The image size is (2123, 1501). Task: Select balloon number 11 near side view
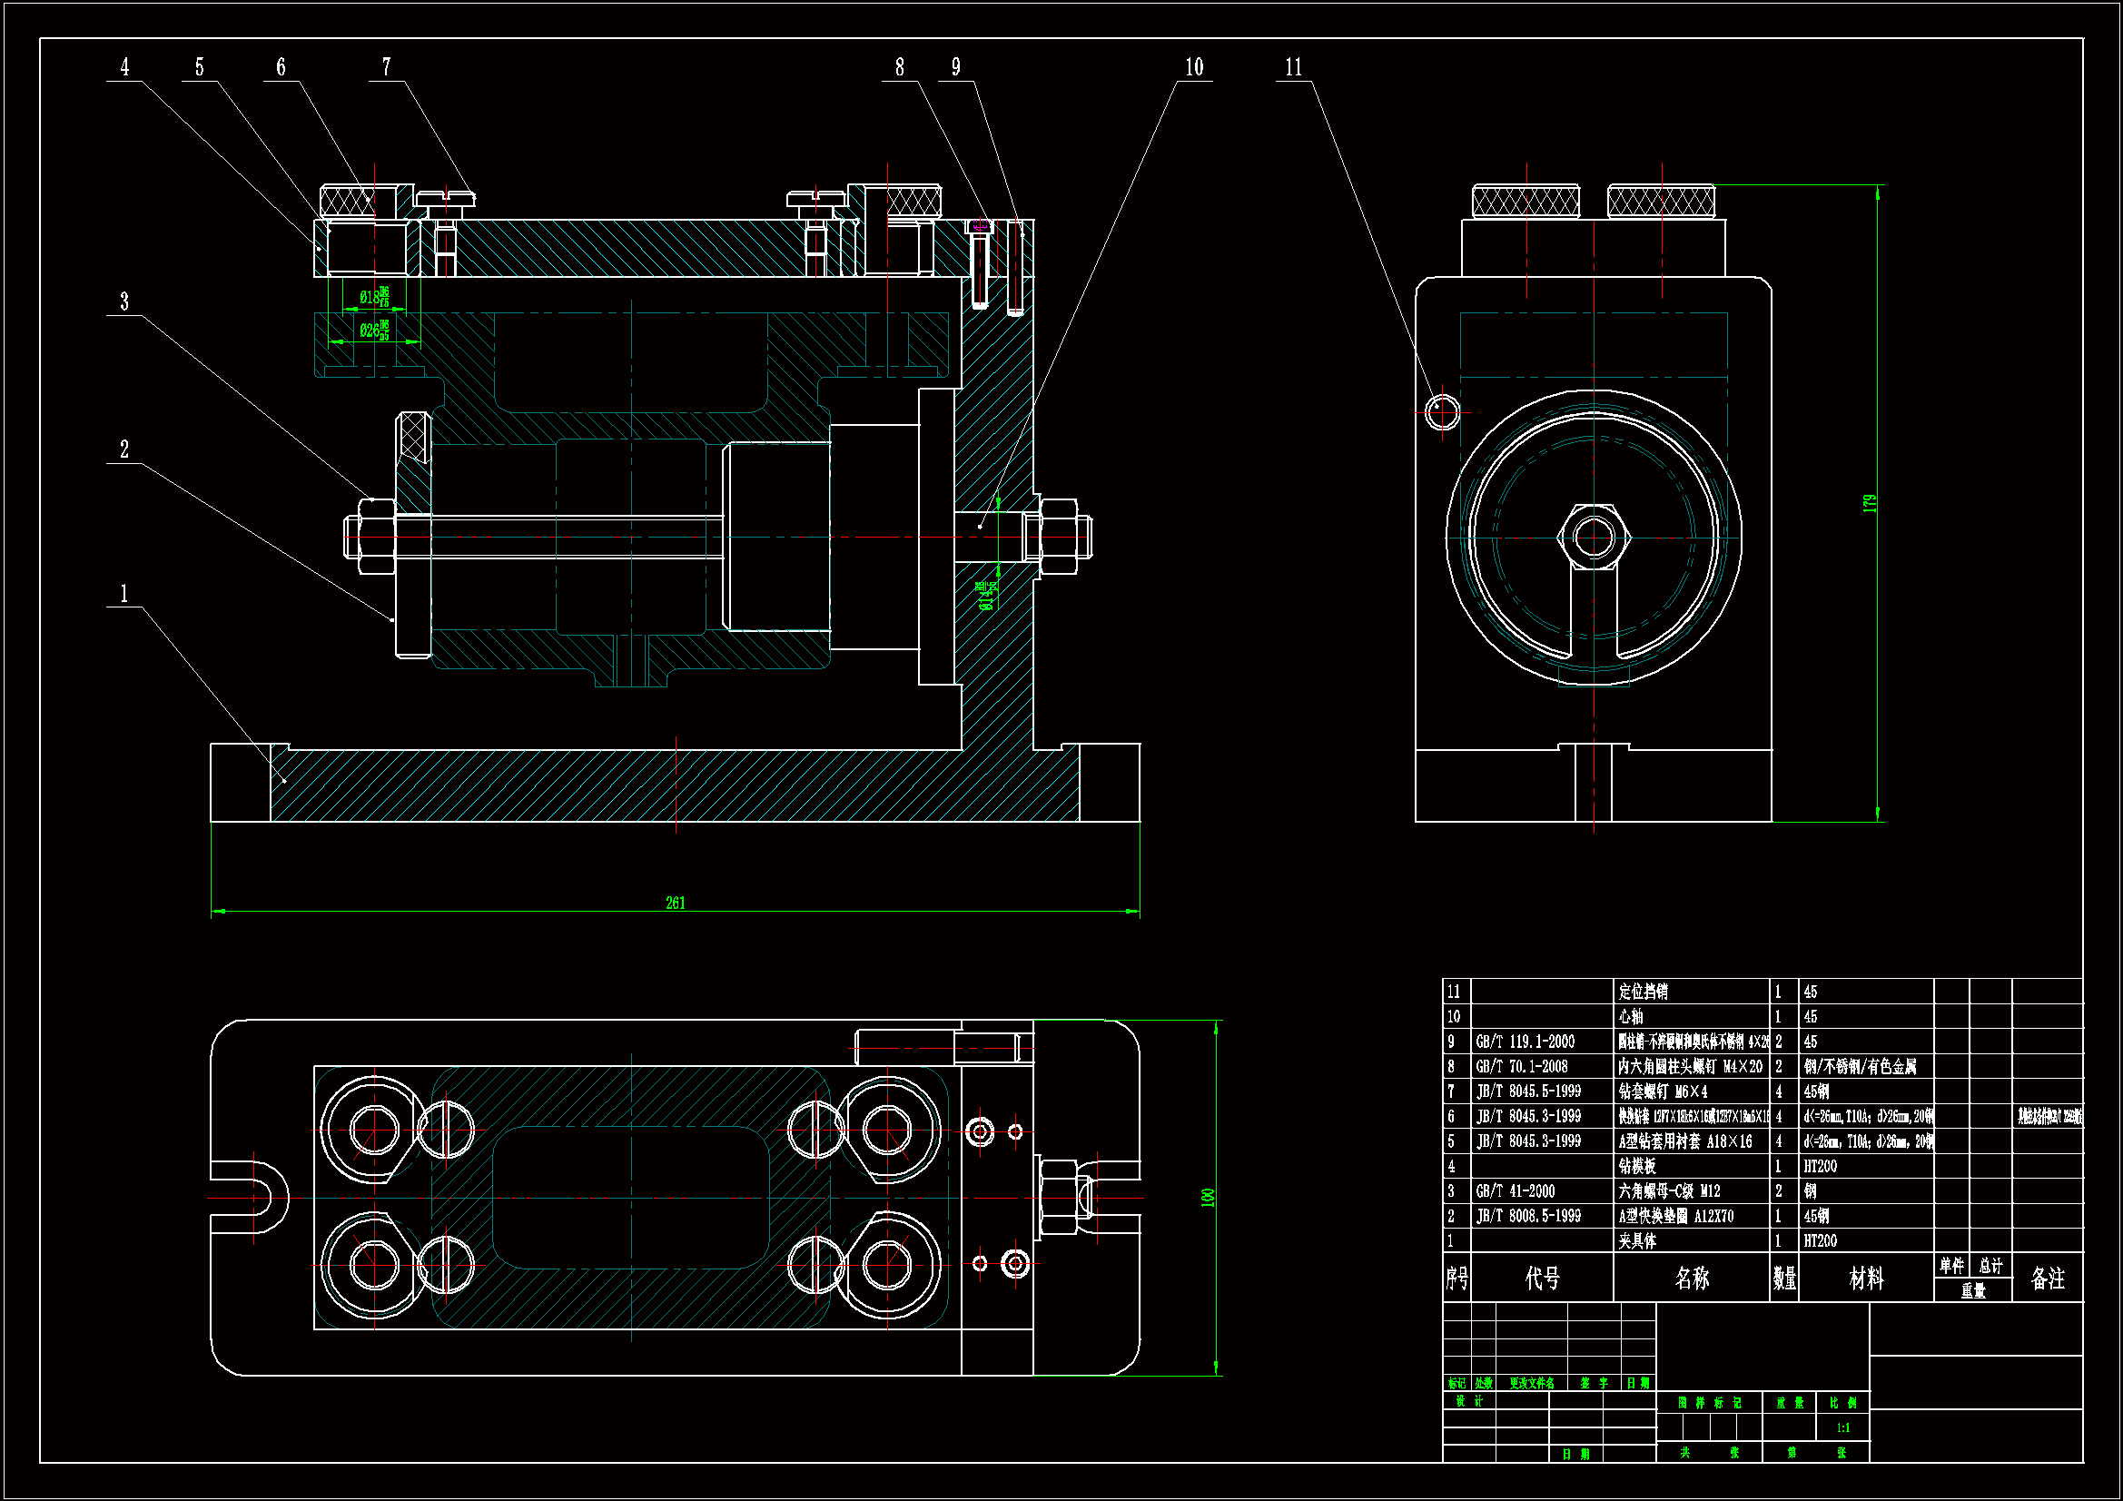(1294, 67)
